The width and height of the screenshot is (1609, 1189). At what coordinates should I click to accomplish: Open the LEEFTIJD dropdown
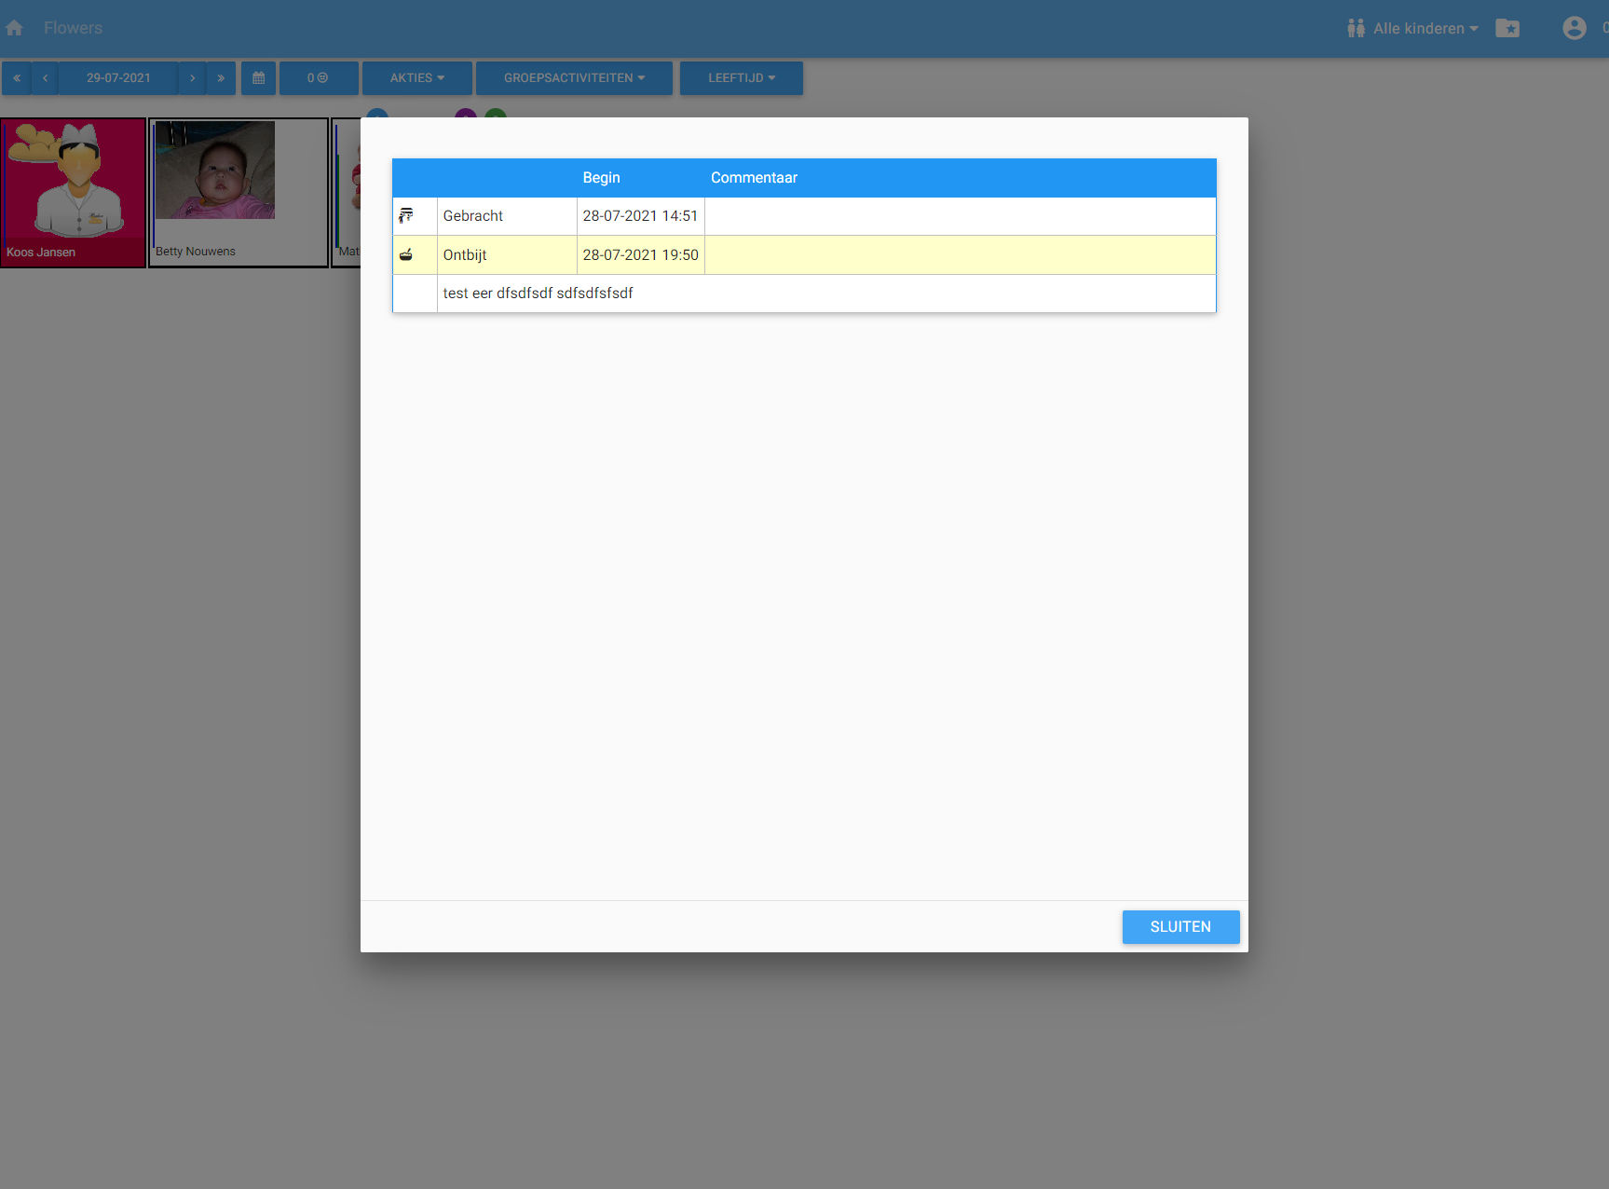741,78
